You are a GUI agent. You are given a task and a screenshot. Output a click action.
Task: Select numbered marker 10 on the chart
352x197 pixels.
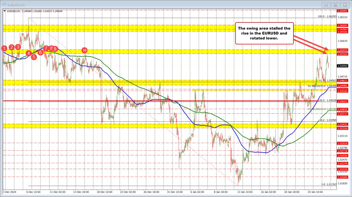(84, 50)
